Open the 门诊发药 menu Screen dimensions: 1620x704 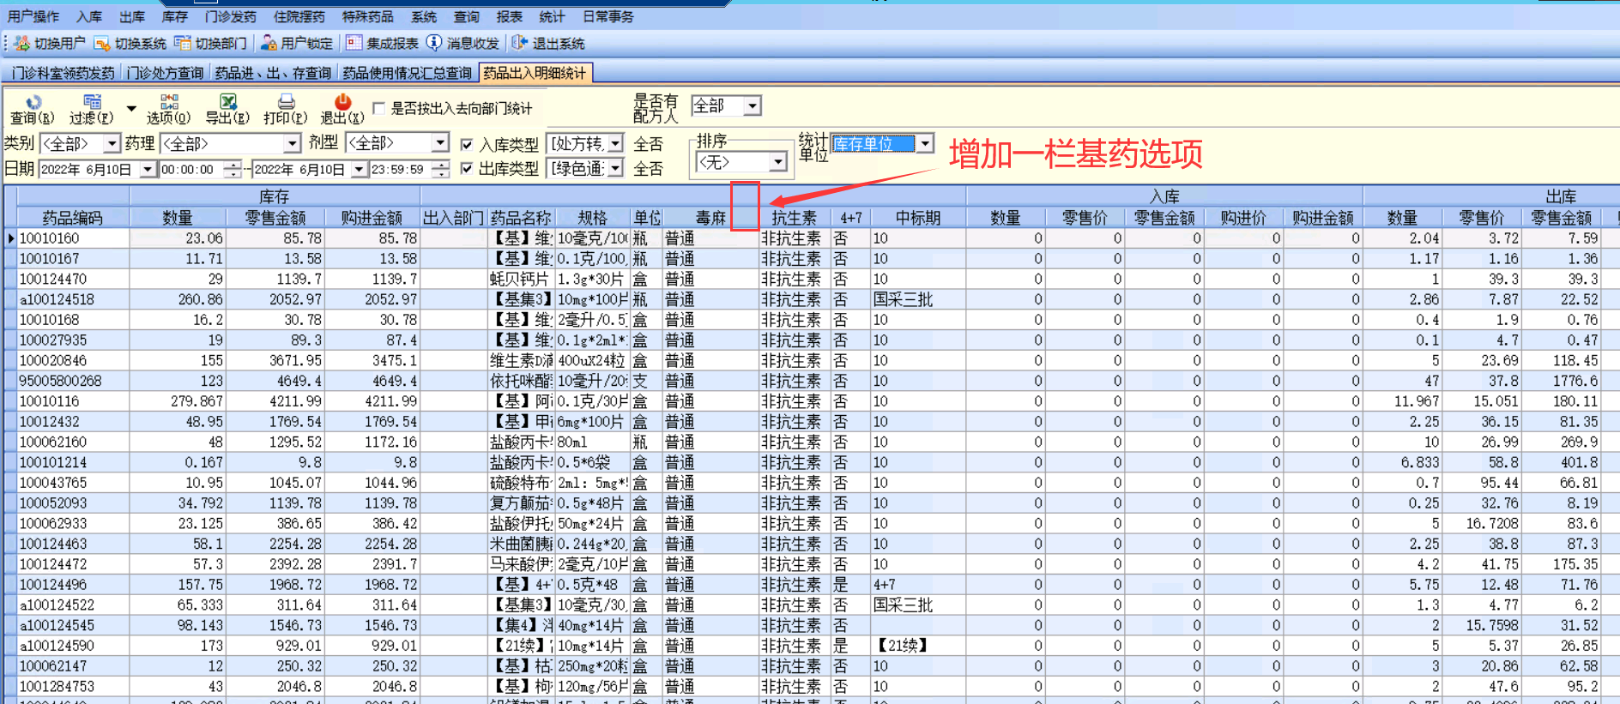[x=231, y=16]
